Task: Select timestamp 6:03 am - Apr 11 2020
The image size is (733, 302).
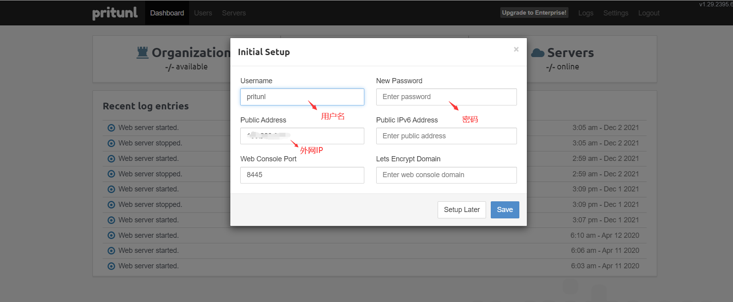Action: click(605, 266)
